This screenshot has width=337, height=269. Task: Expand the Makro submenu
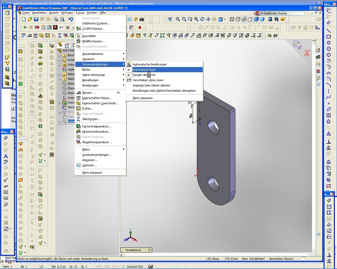[x=101, y=149]
